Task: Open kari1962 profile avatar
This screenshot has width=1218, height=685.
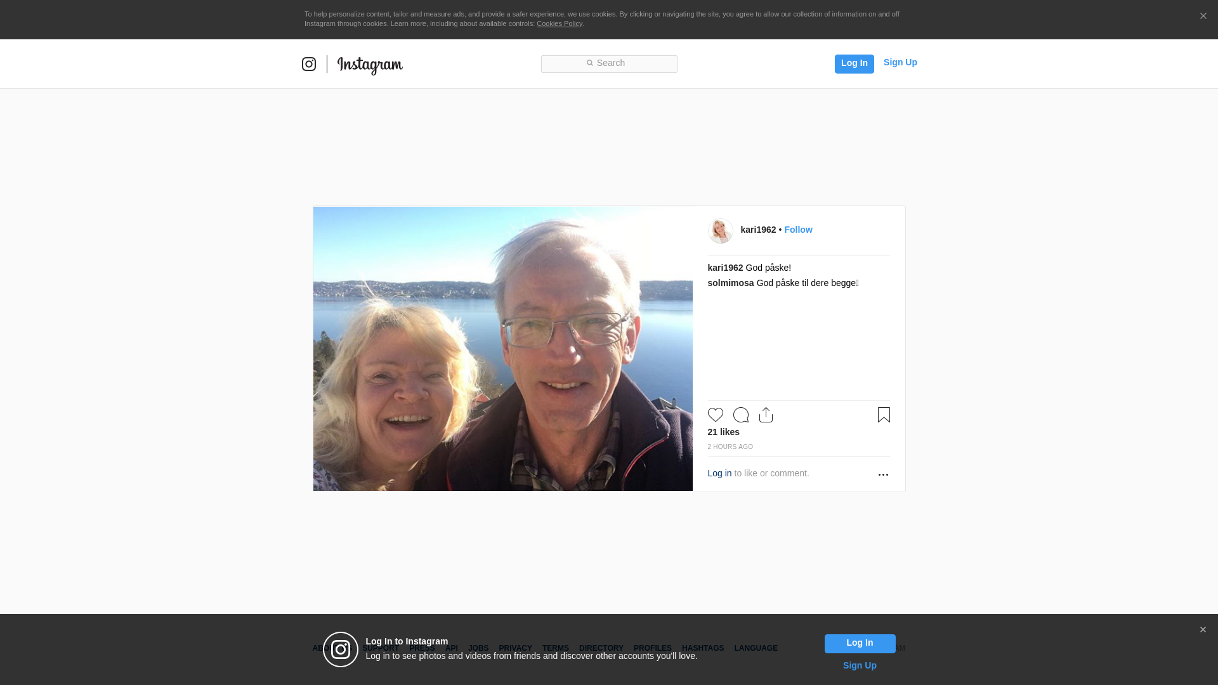Action: click(x=721, y=231)
